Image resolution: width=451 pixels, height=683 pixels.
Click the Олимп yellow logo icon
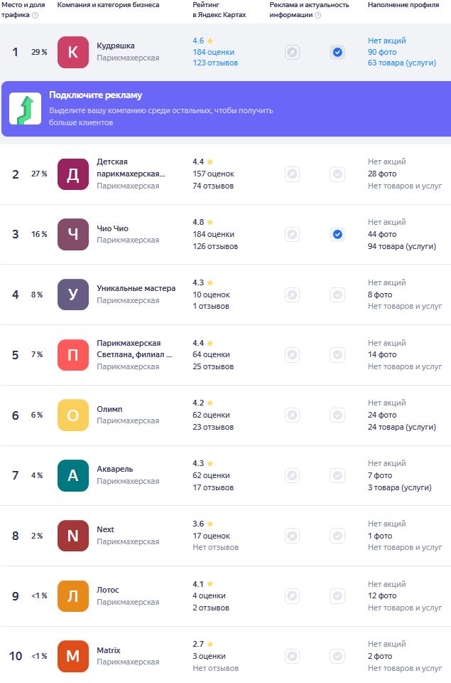pos(73,415)
